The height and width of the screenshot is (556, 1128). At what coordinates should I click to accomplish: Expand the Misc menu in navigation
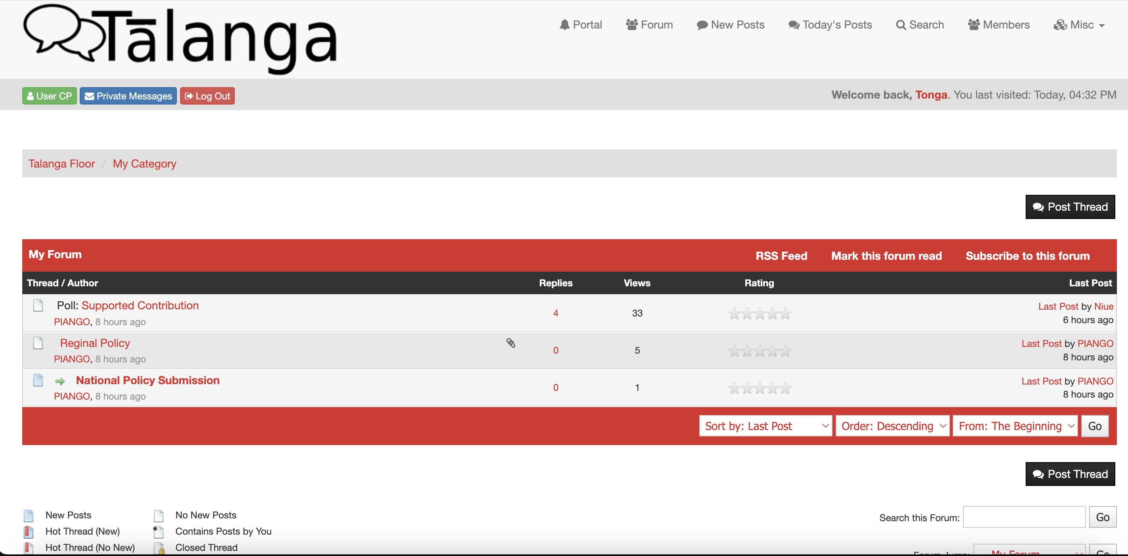click(1079, 25)
